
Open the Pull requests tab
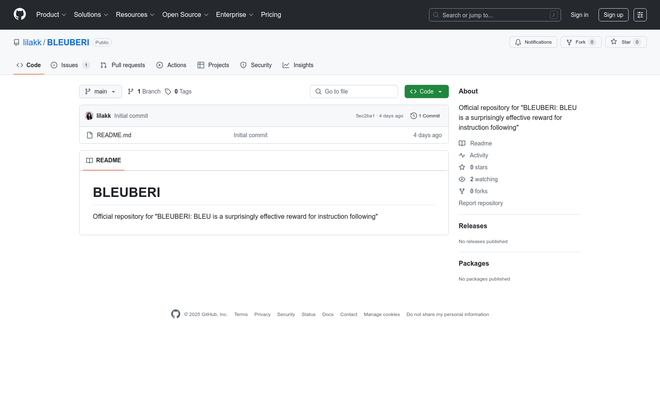(123, 65)
